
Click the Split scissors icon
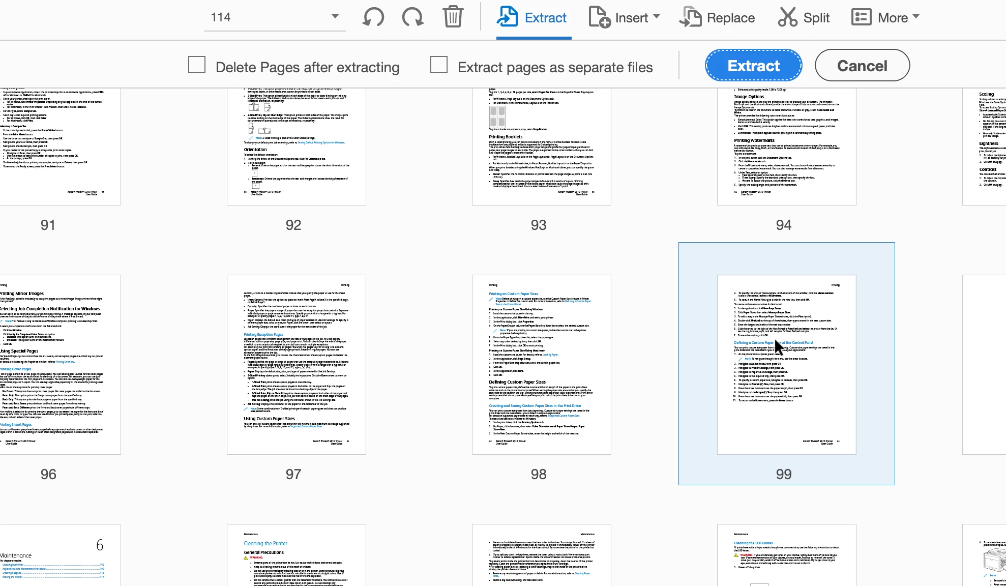[x=787, y=17]
